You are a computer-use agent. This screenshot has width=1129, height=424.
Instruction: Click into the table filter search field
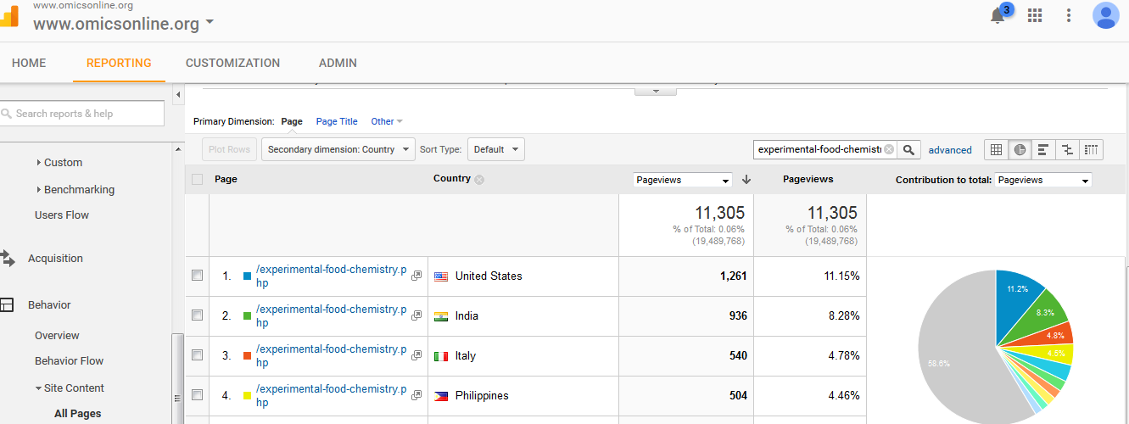point(819,149)
